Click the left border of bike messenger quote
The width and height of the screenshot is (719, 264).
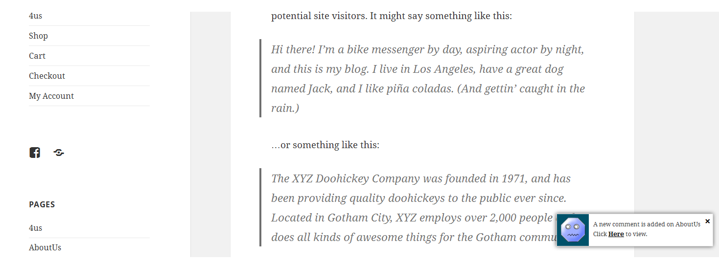[x=260, y=78]
